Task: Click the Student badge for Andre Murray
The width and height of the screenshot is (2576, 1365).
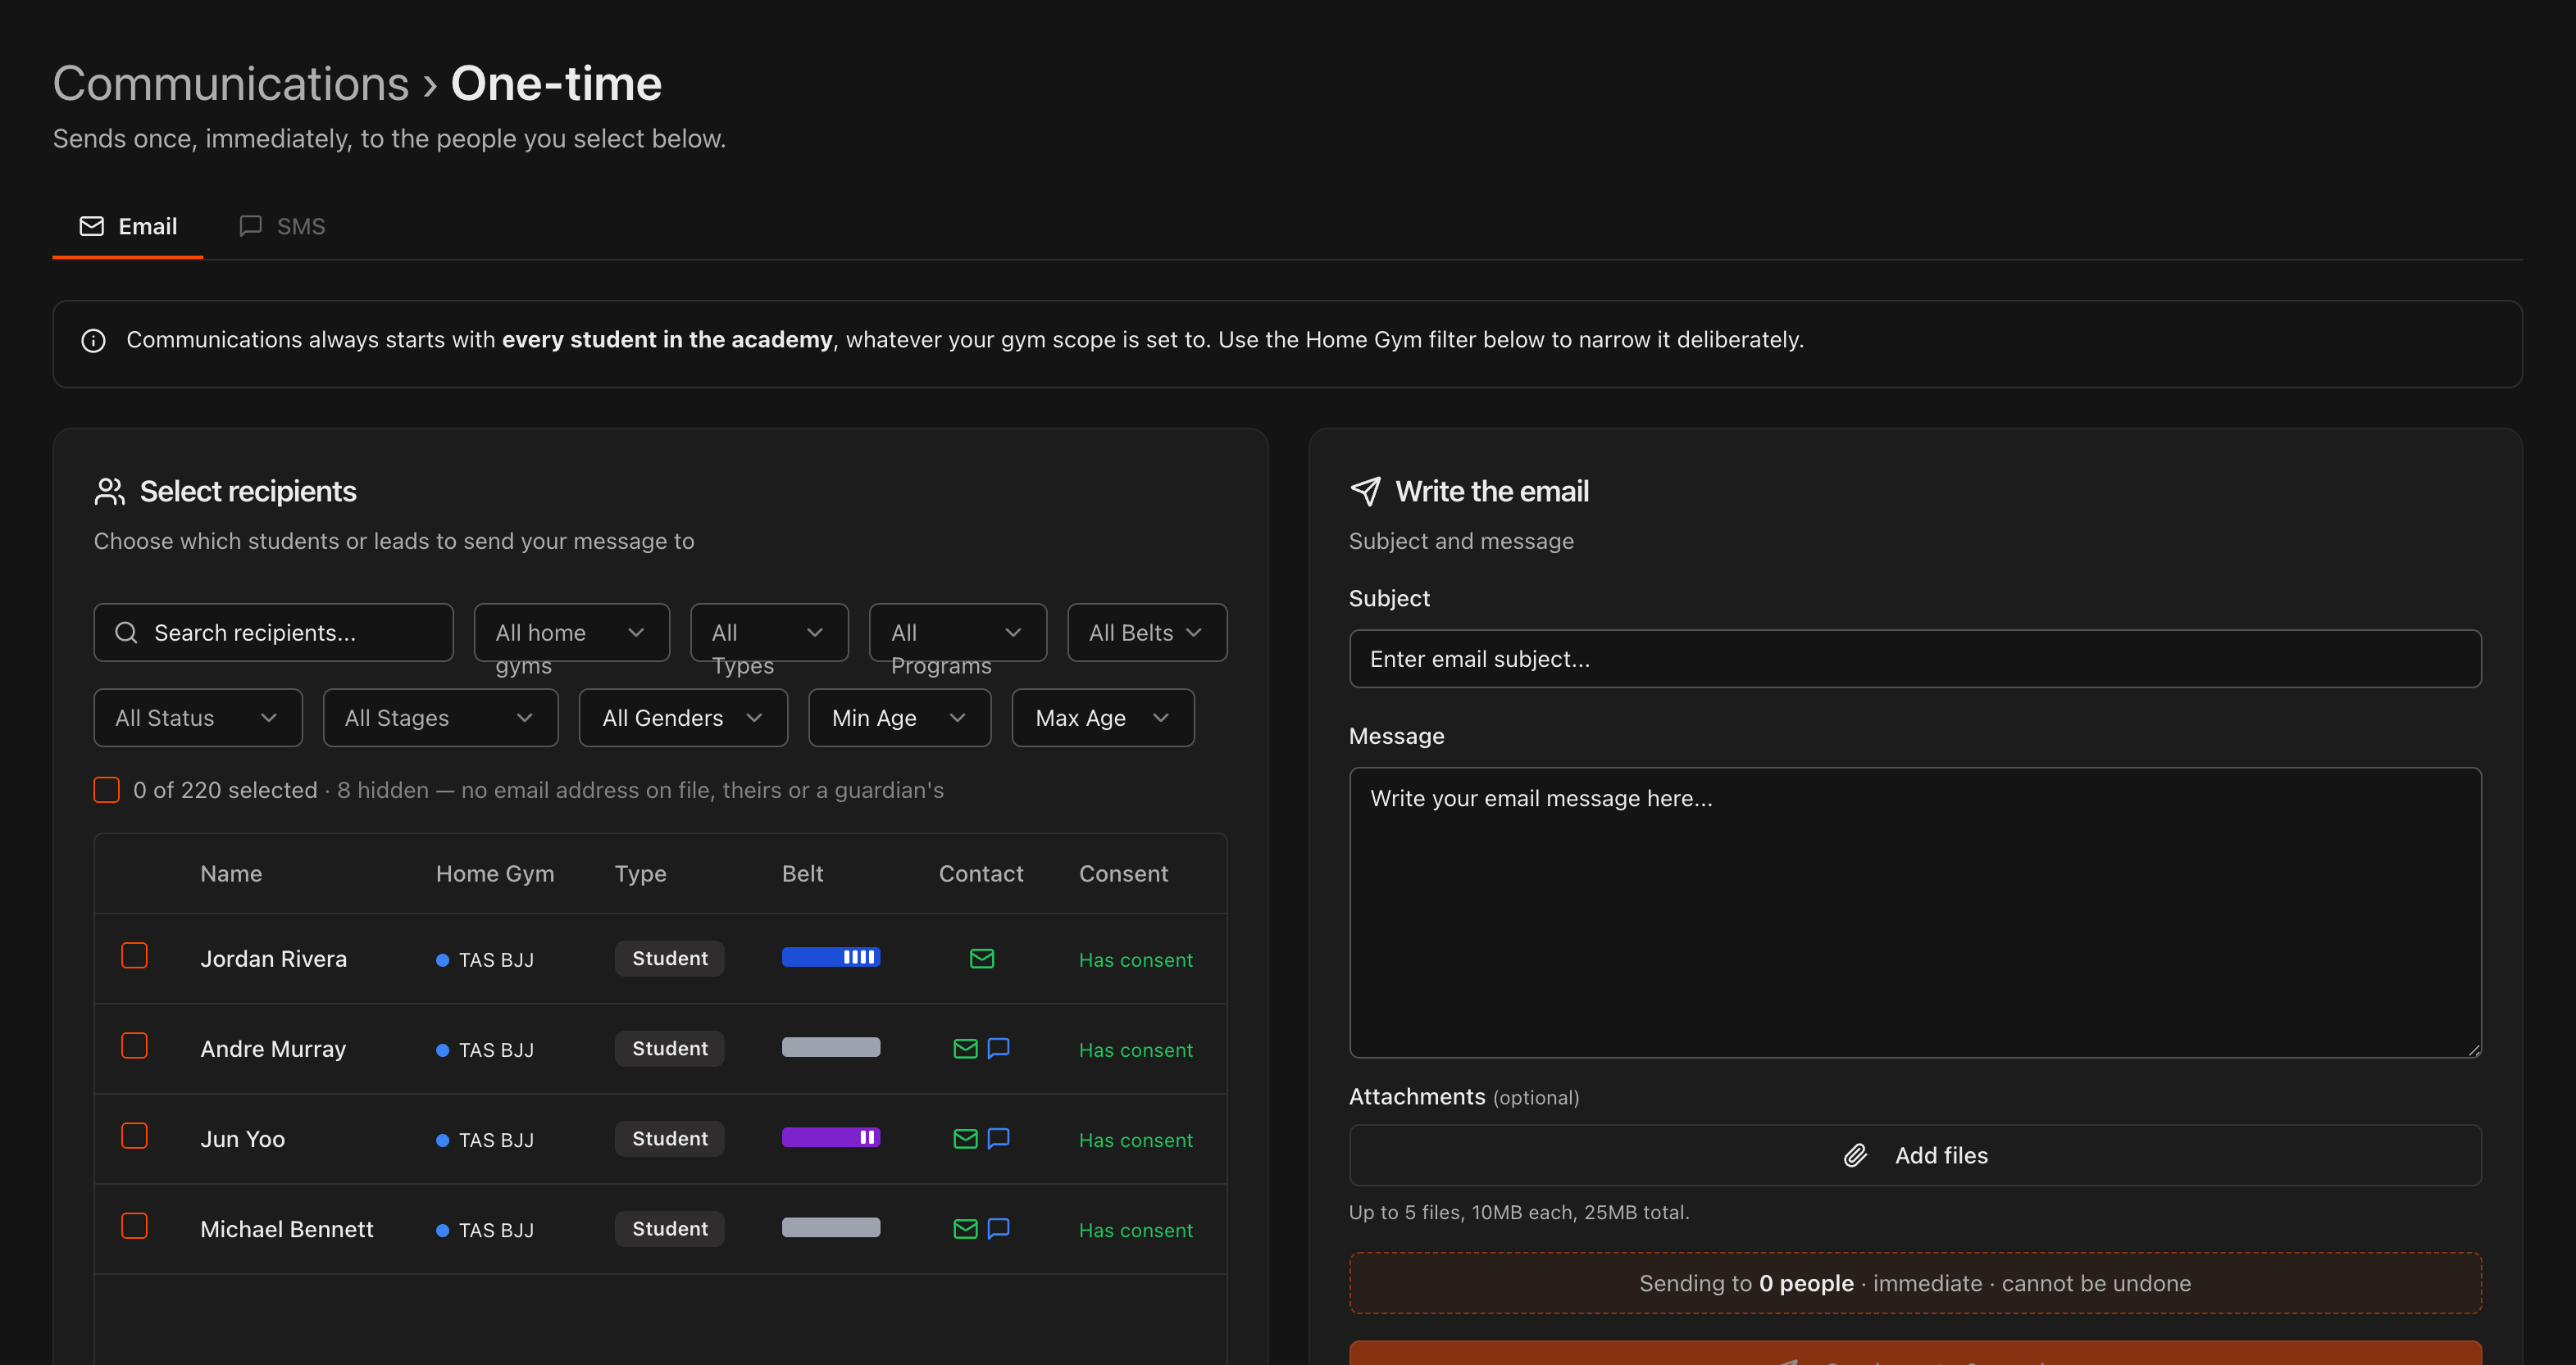Action: coord(669,1050)
